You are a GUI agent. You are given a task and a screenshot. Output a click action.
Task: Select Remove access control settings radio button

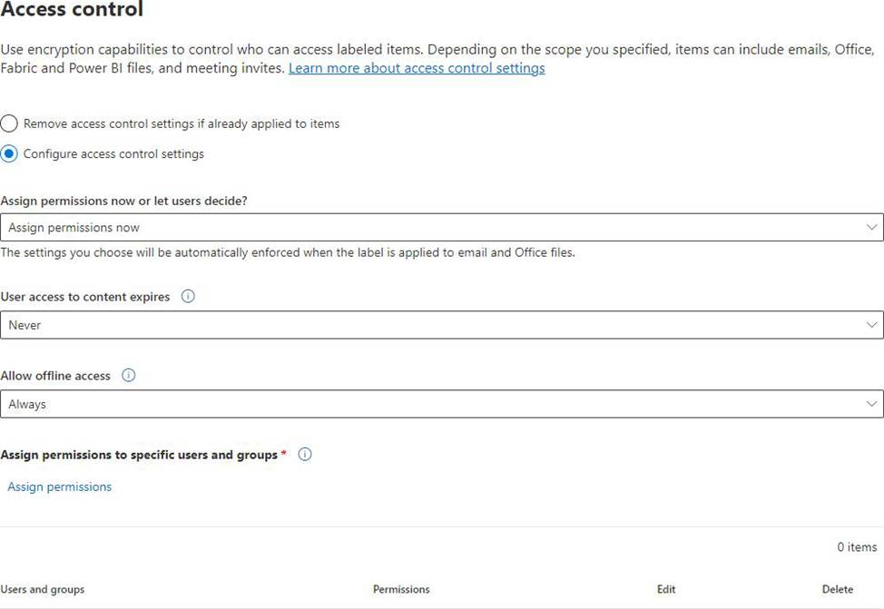[9, 123]
